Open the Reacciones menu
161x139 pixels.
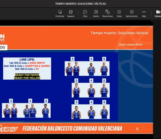pos(108,14)
